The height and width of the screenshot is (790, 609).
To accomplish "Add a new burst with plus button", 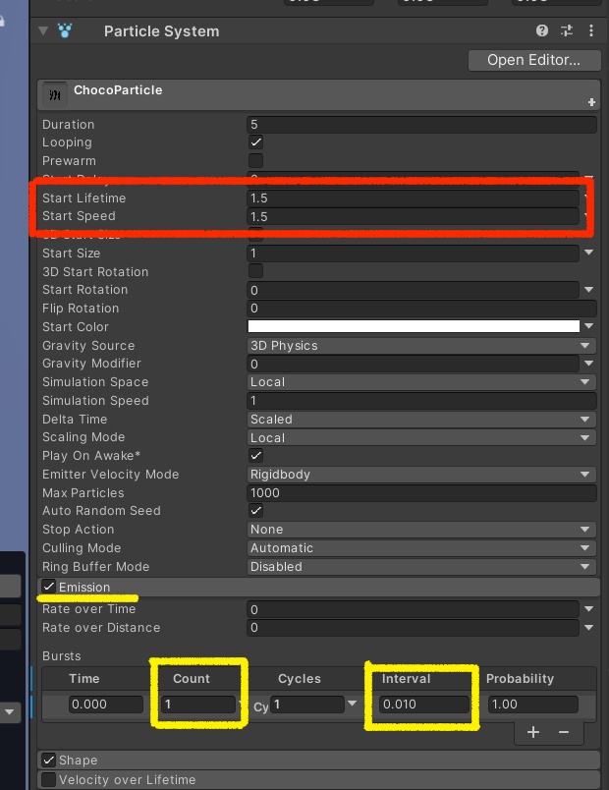I will 533,732.
